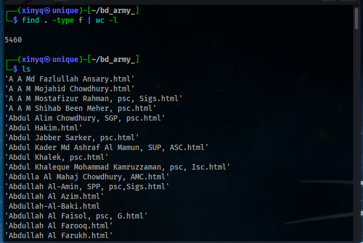
Task: Click 'Abdul Jabber Sarker, psc.html' entry
Action: 71,138
